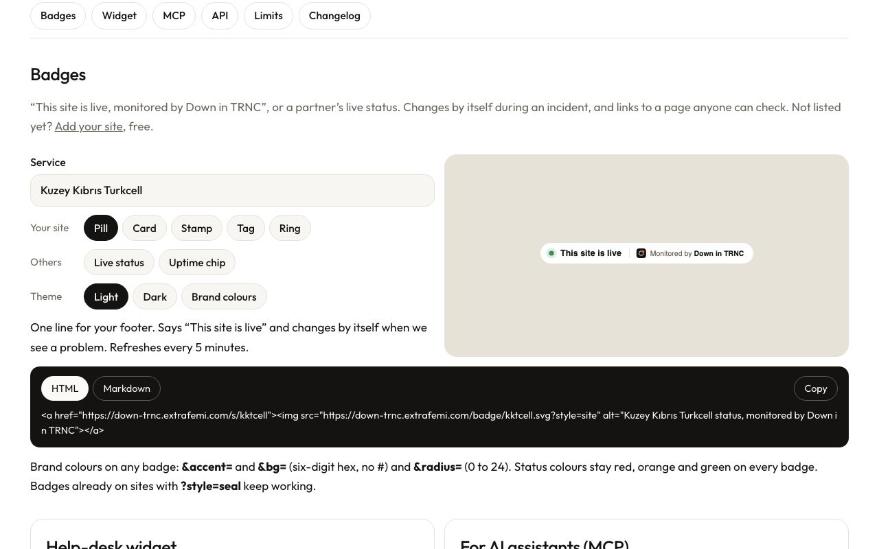
Task: Show the HTML embed code
Action: click(65, 388)
